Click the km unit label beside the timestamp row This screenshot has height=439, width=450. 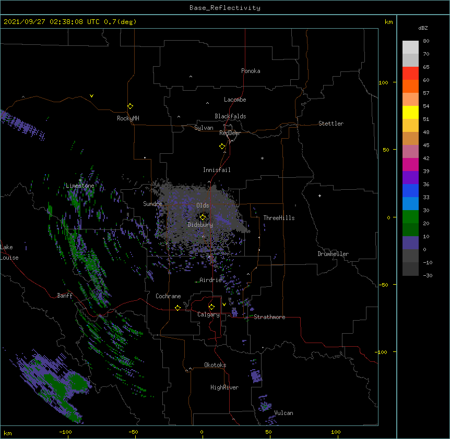pos(388,22)
